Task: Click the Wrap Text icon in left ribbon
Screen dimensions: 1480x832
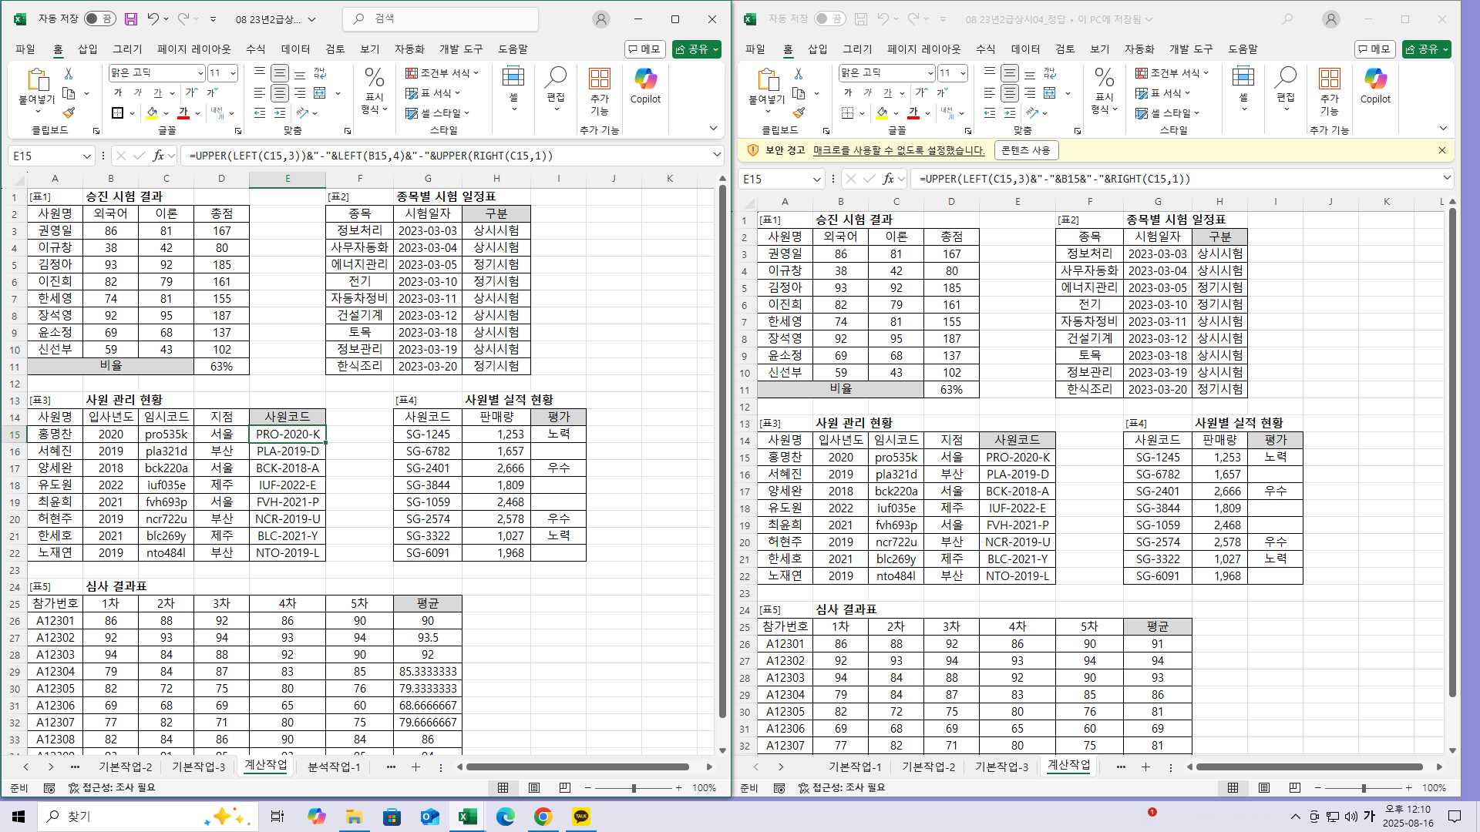Action: tap(320, 73)
